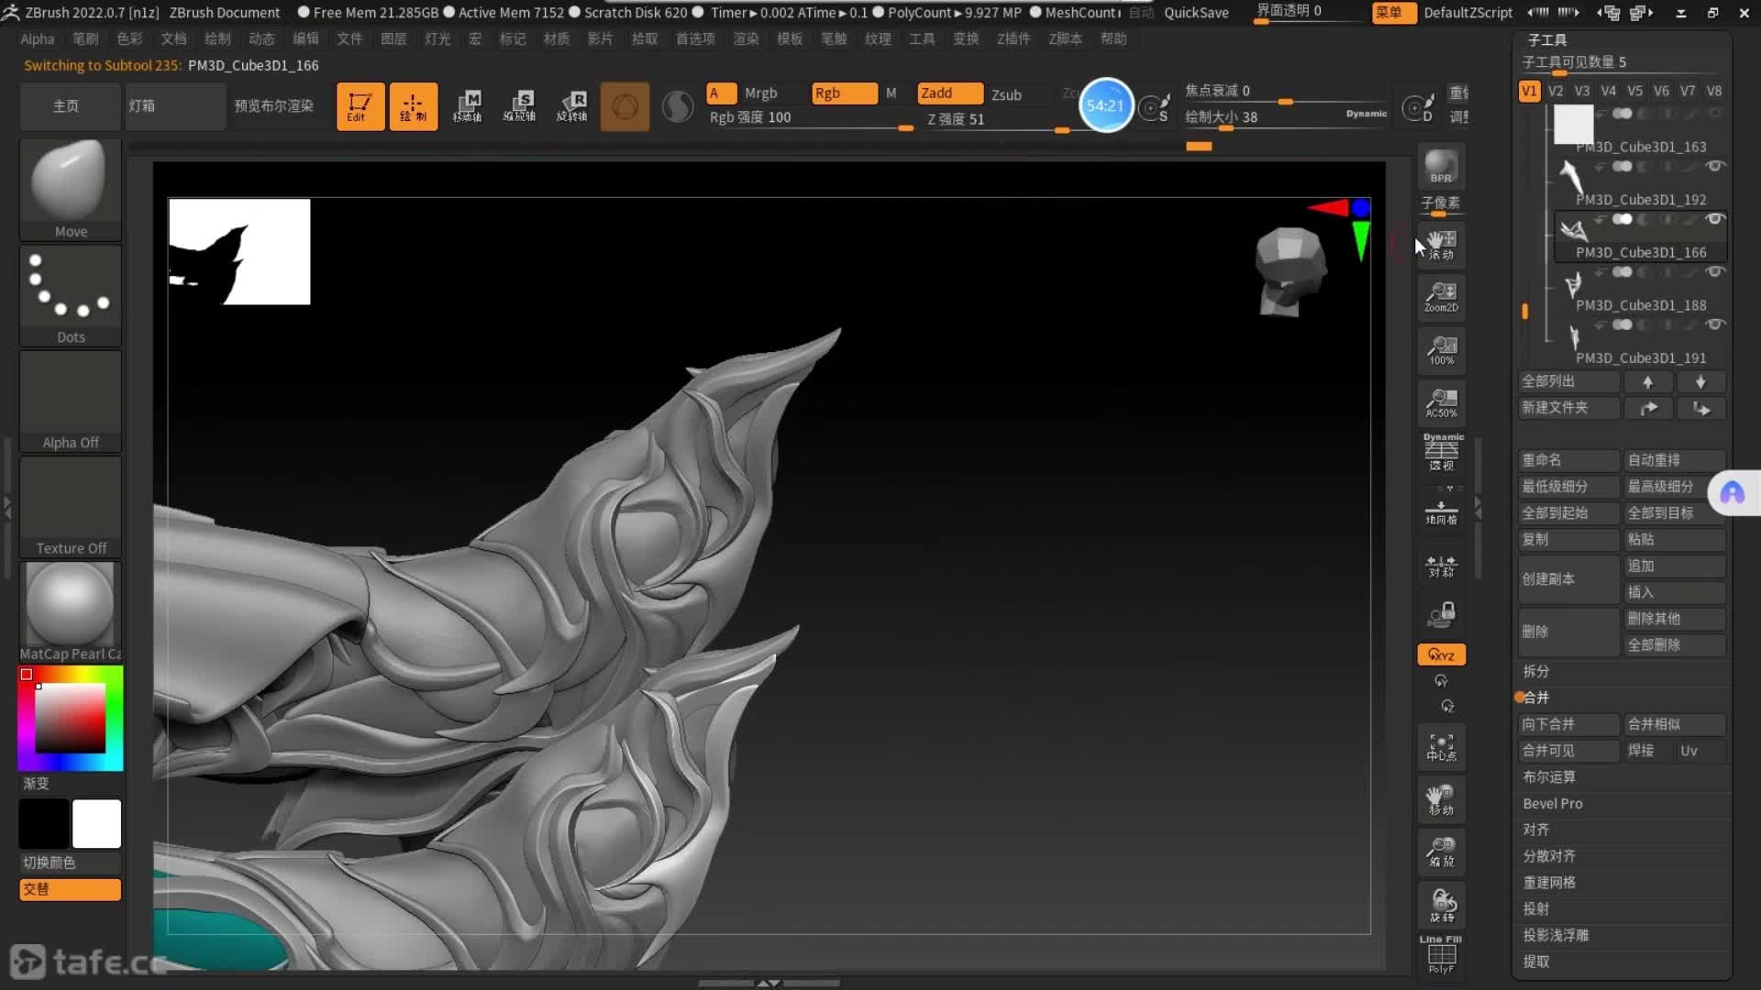Expand the Bevel Pro section
This screenshot has width=1761, height=990.
[x=1553, y=804]
